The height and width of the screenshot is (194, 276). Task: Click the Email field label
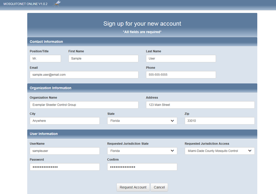(x=34, y=68)
